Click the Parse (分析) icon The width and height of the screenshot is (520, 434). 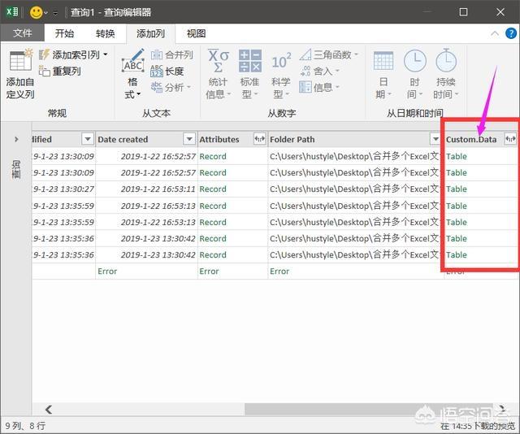pos(157,87)
